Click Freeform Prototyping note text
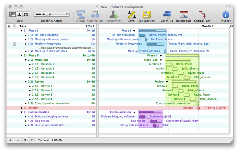 click(67, 48)
